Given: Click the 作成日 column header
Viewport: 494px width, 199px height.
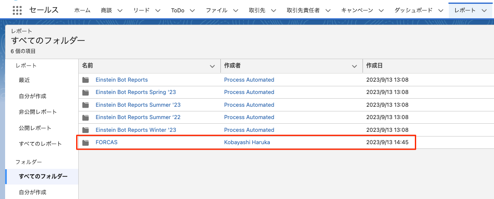Looking at the screenshot, I should click(x=374, y=66).
